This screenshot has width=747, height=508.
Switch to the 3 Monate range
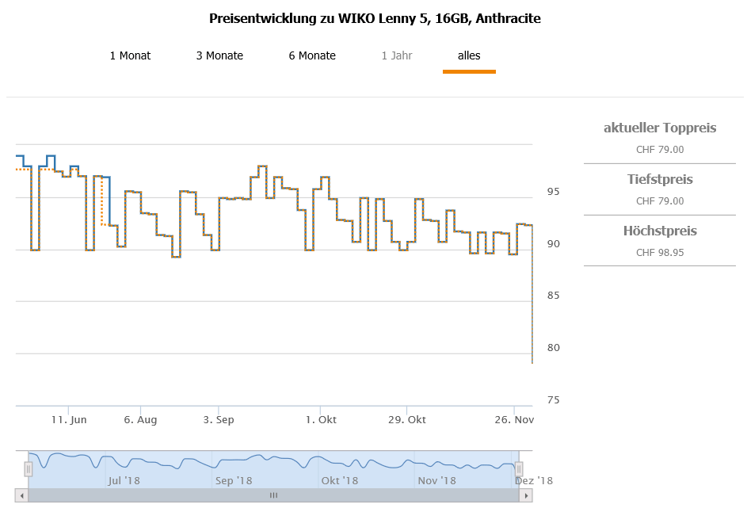pyautogui.click(x=219, y=55)
